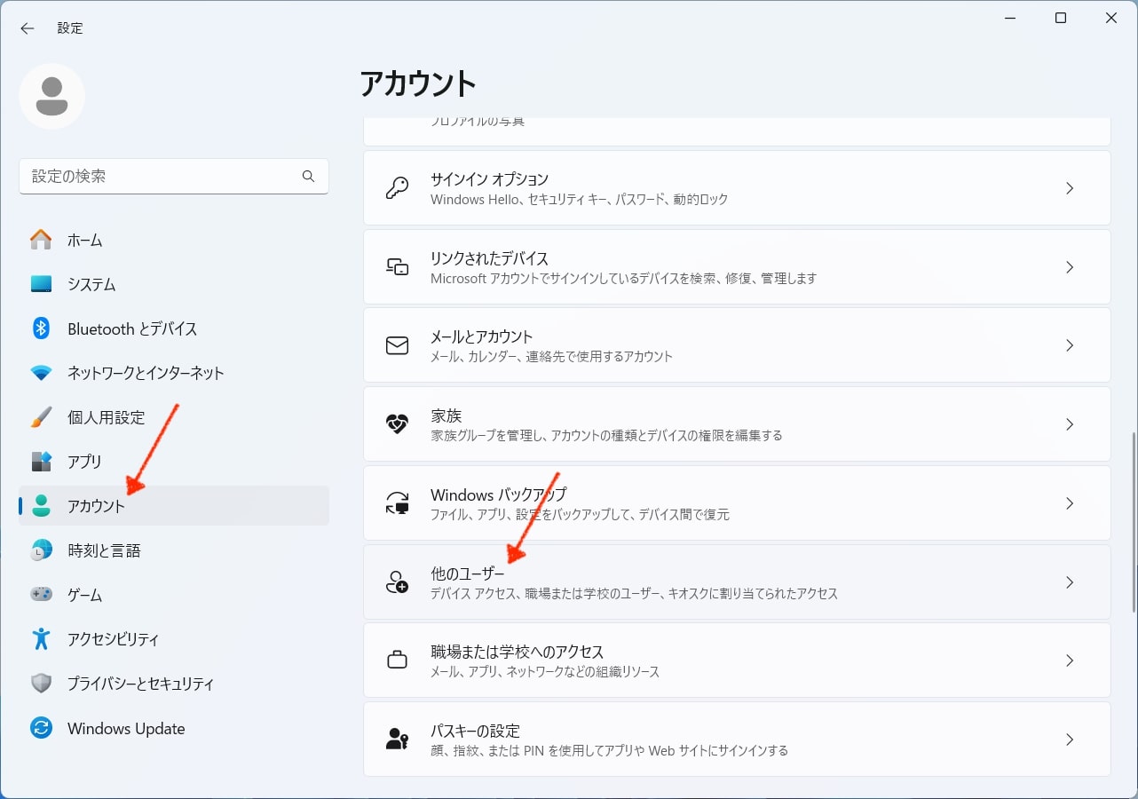The height and width of the screenshot is (799, 1138).
Task: Open Bluetooth とデバイス category
Action: (x=174, y=328)
